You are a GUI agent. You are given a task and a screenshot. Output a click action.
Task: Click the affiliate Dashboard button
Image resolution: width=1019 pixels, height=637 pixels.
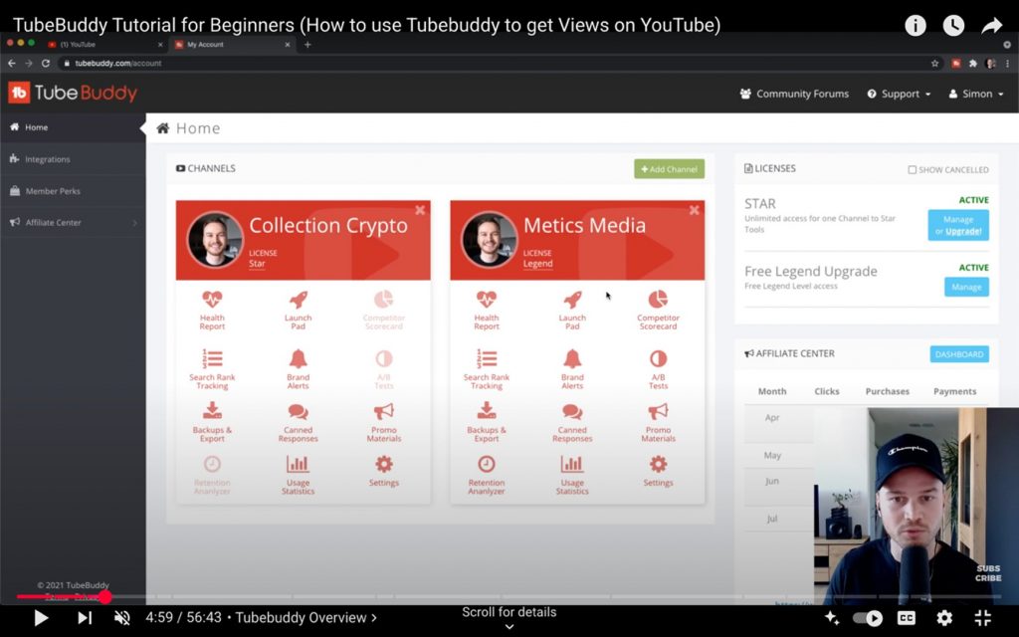(959, 354)
